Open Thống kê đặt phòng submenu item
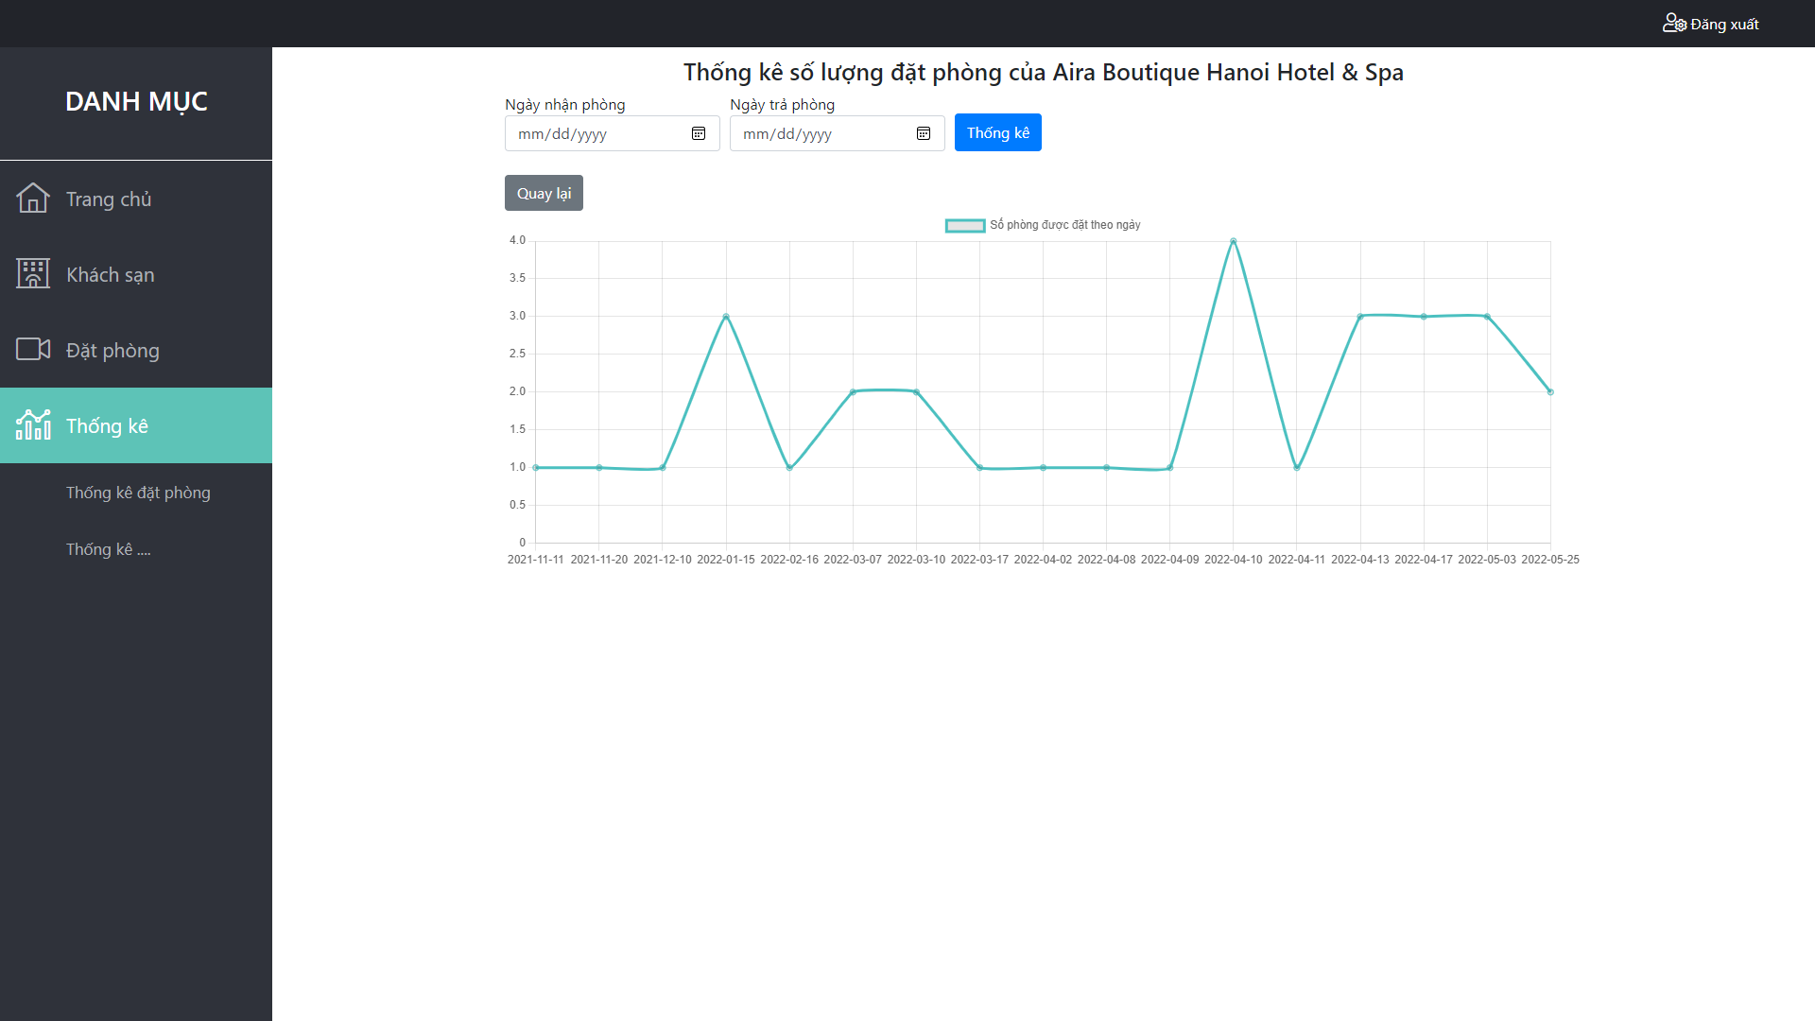 [x=138, y=493]
